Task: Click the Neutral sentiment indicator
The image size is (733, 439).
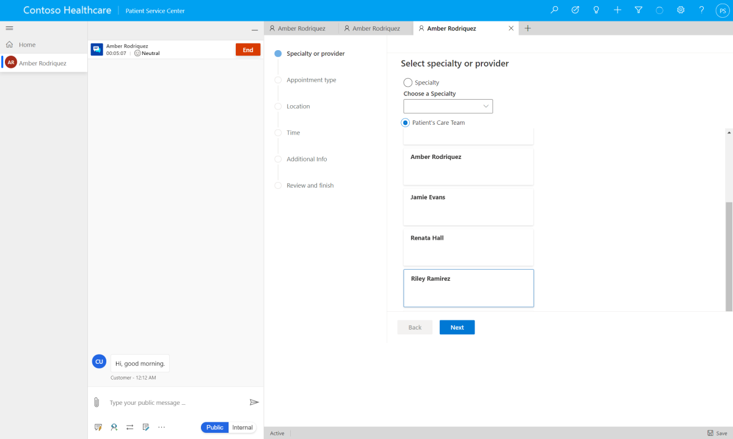Action: [147, 53]
